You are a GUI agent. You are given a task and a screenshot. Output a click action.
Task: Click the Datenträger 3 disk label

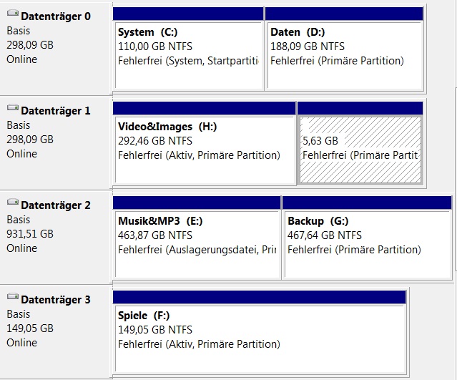click(x=56, y=300)
